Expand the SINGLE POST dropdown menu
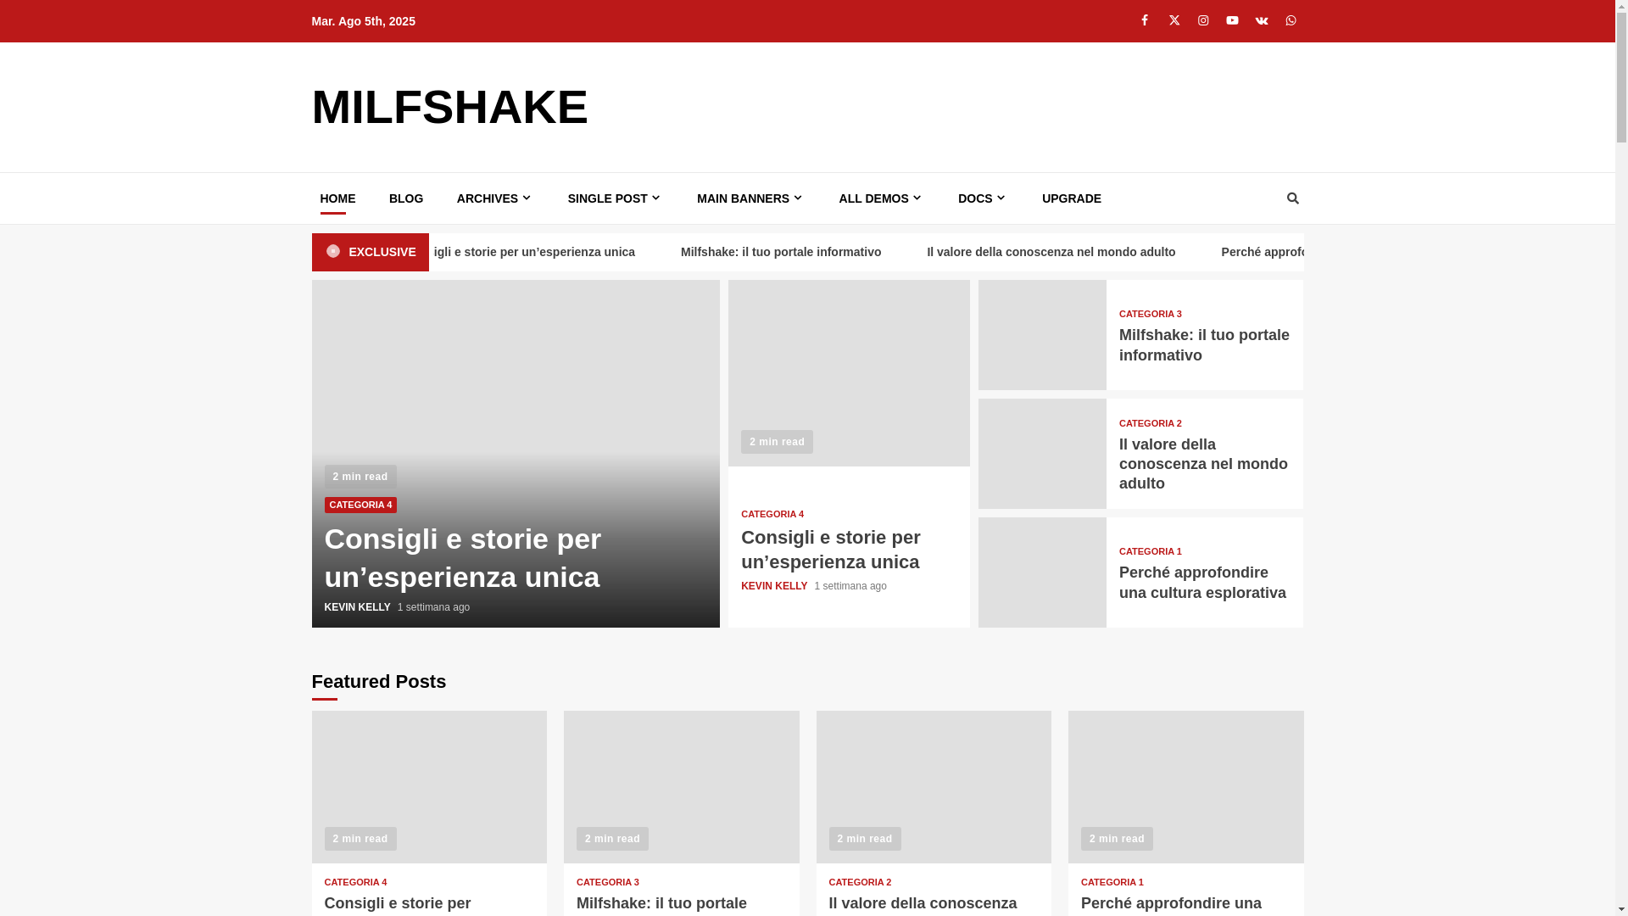Viewport: 1628px width, 916px height. [615, 198]
